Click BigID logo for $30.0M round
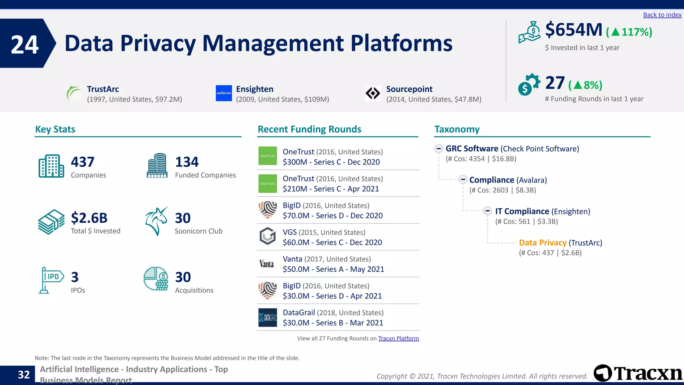 268,290
